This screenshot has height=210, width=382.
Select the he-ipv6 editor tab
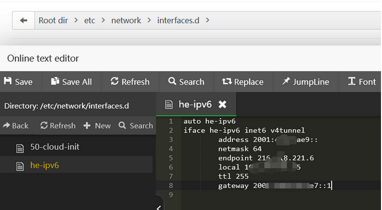coord(194,104)
